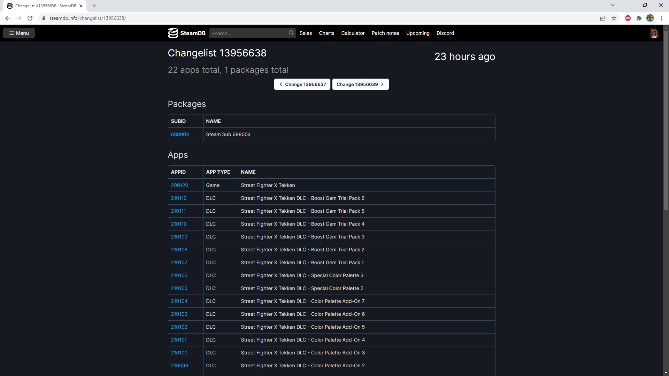Open package SubID 688004
This screenshot has height=376, width=669.
pos(180,134)
